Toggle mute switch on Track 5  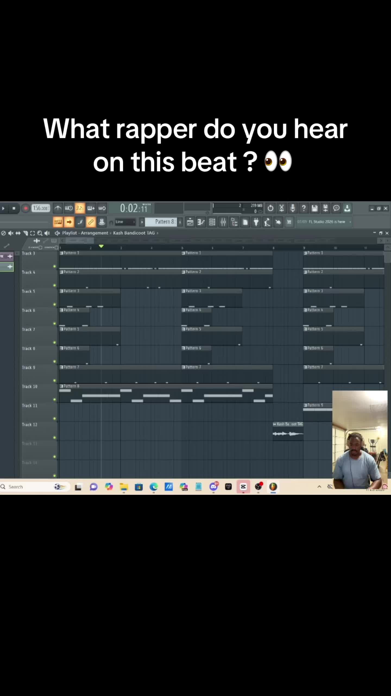tap(54, 304)
